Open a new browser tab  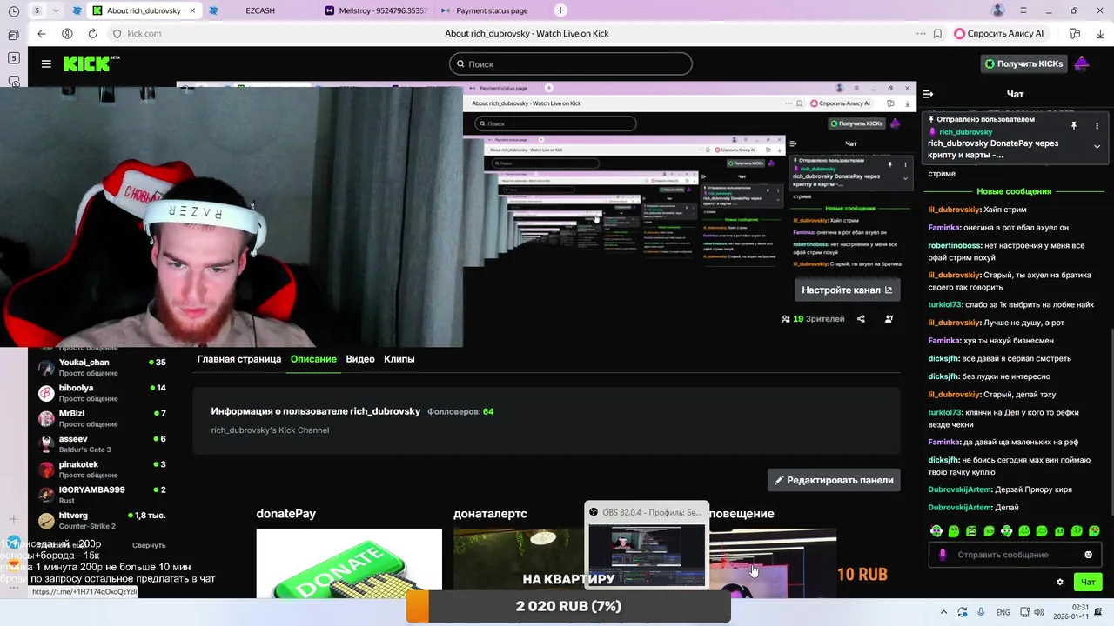pyautogui.click(x=560, y=10)
